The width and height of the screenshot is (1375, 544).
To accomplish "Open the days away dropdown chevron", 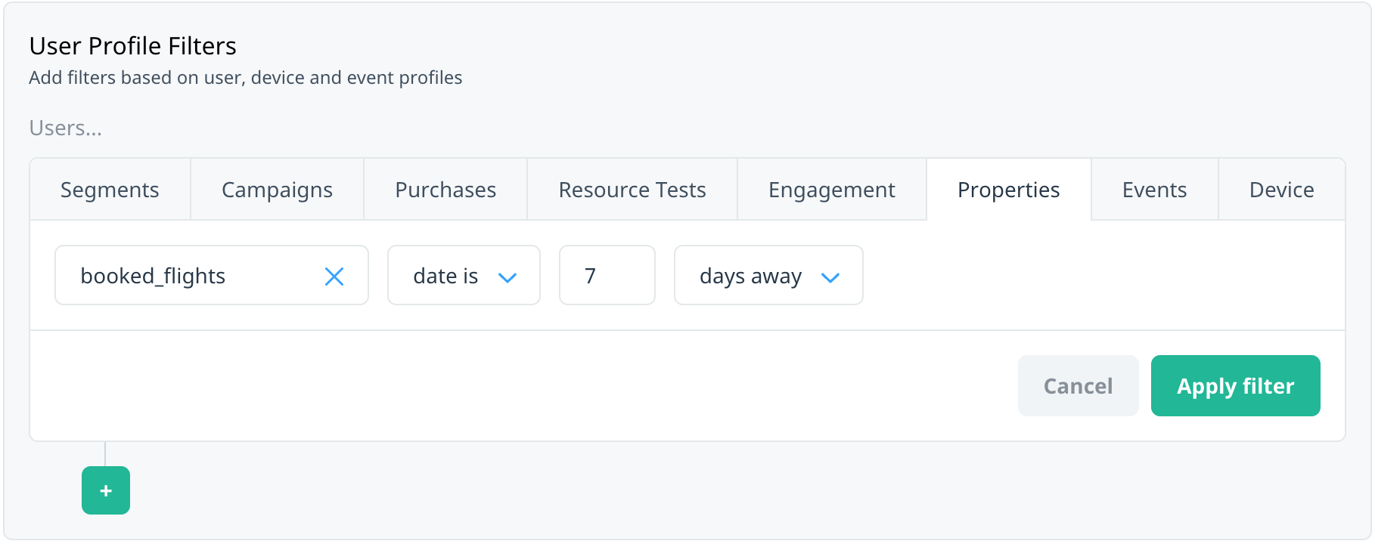I will coord(830,277).
